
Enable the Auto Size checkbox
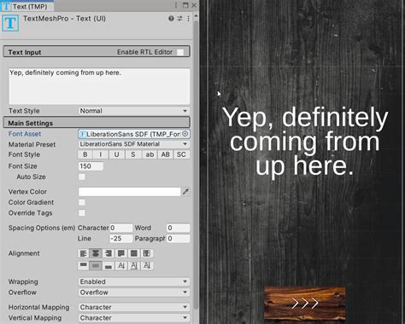click(x=82, y=176)
